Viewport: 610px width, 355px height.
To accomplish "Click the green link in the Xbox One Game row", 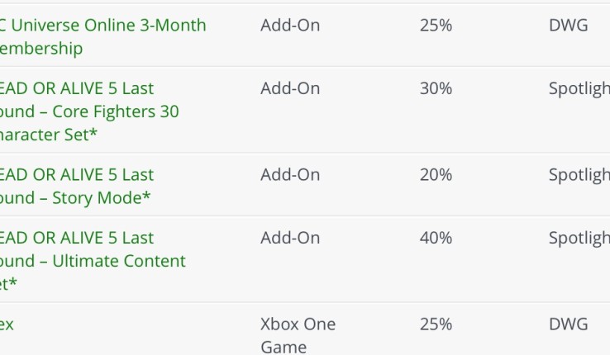I will [7, 324].
